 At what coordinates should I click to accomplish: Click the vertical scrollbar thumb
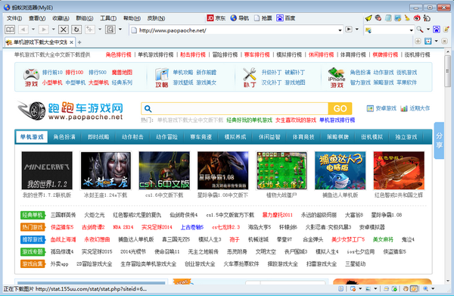pos(448,71)
